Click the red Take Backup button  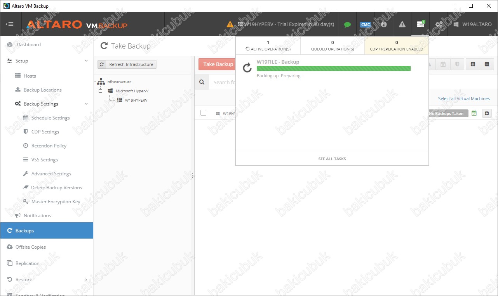point(217,64)
